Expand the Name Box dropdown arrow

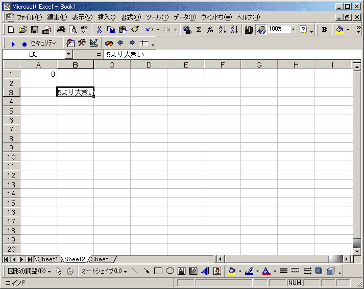coord(68,54)
